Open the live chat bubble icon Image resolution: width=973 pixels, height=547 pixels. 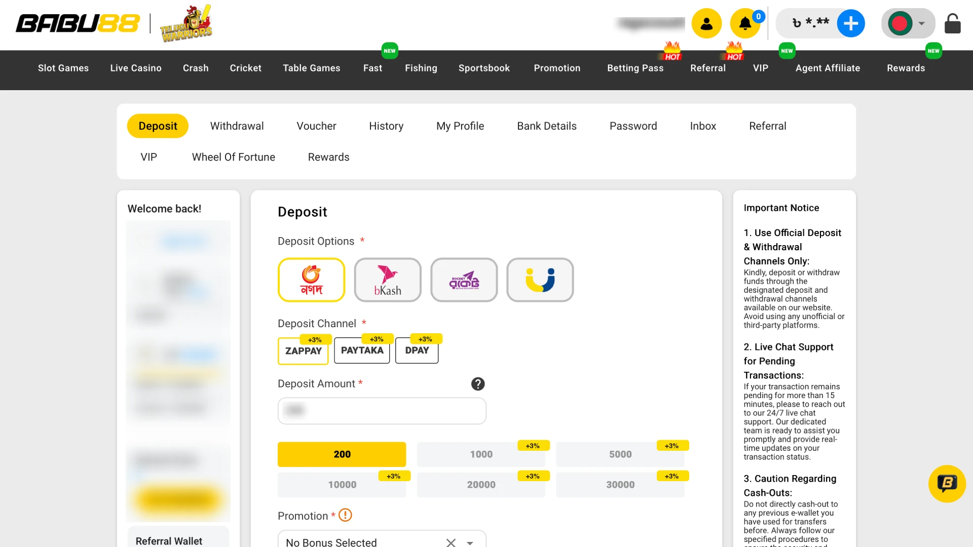947,484
